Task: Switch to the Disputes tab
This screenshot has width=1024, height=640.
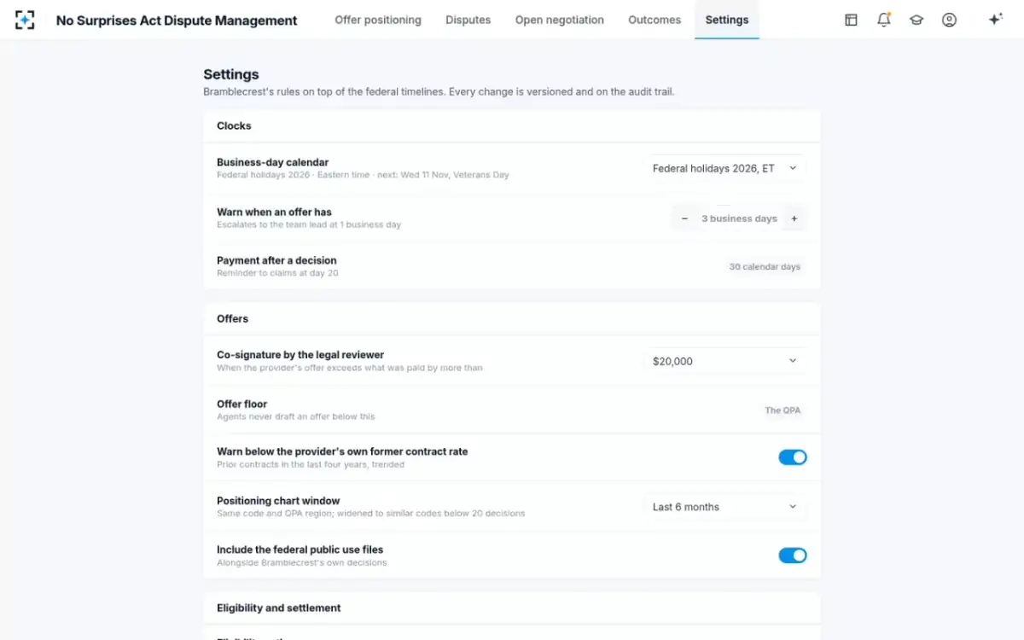Action: 468,20
